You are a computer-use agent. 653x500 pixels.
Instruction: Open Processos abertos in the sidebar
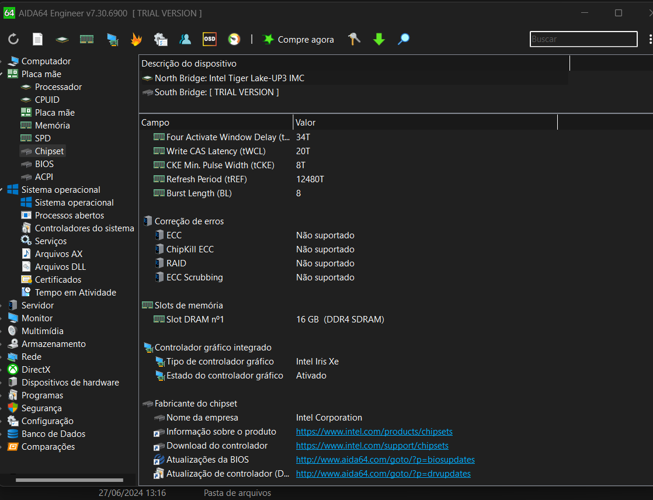[x=69, y=216]
